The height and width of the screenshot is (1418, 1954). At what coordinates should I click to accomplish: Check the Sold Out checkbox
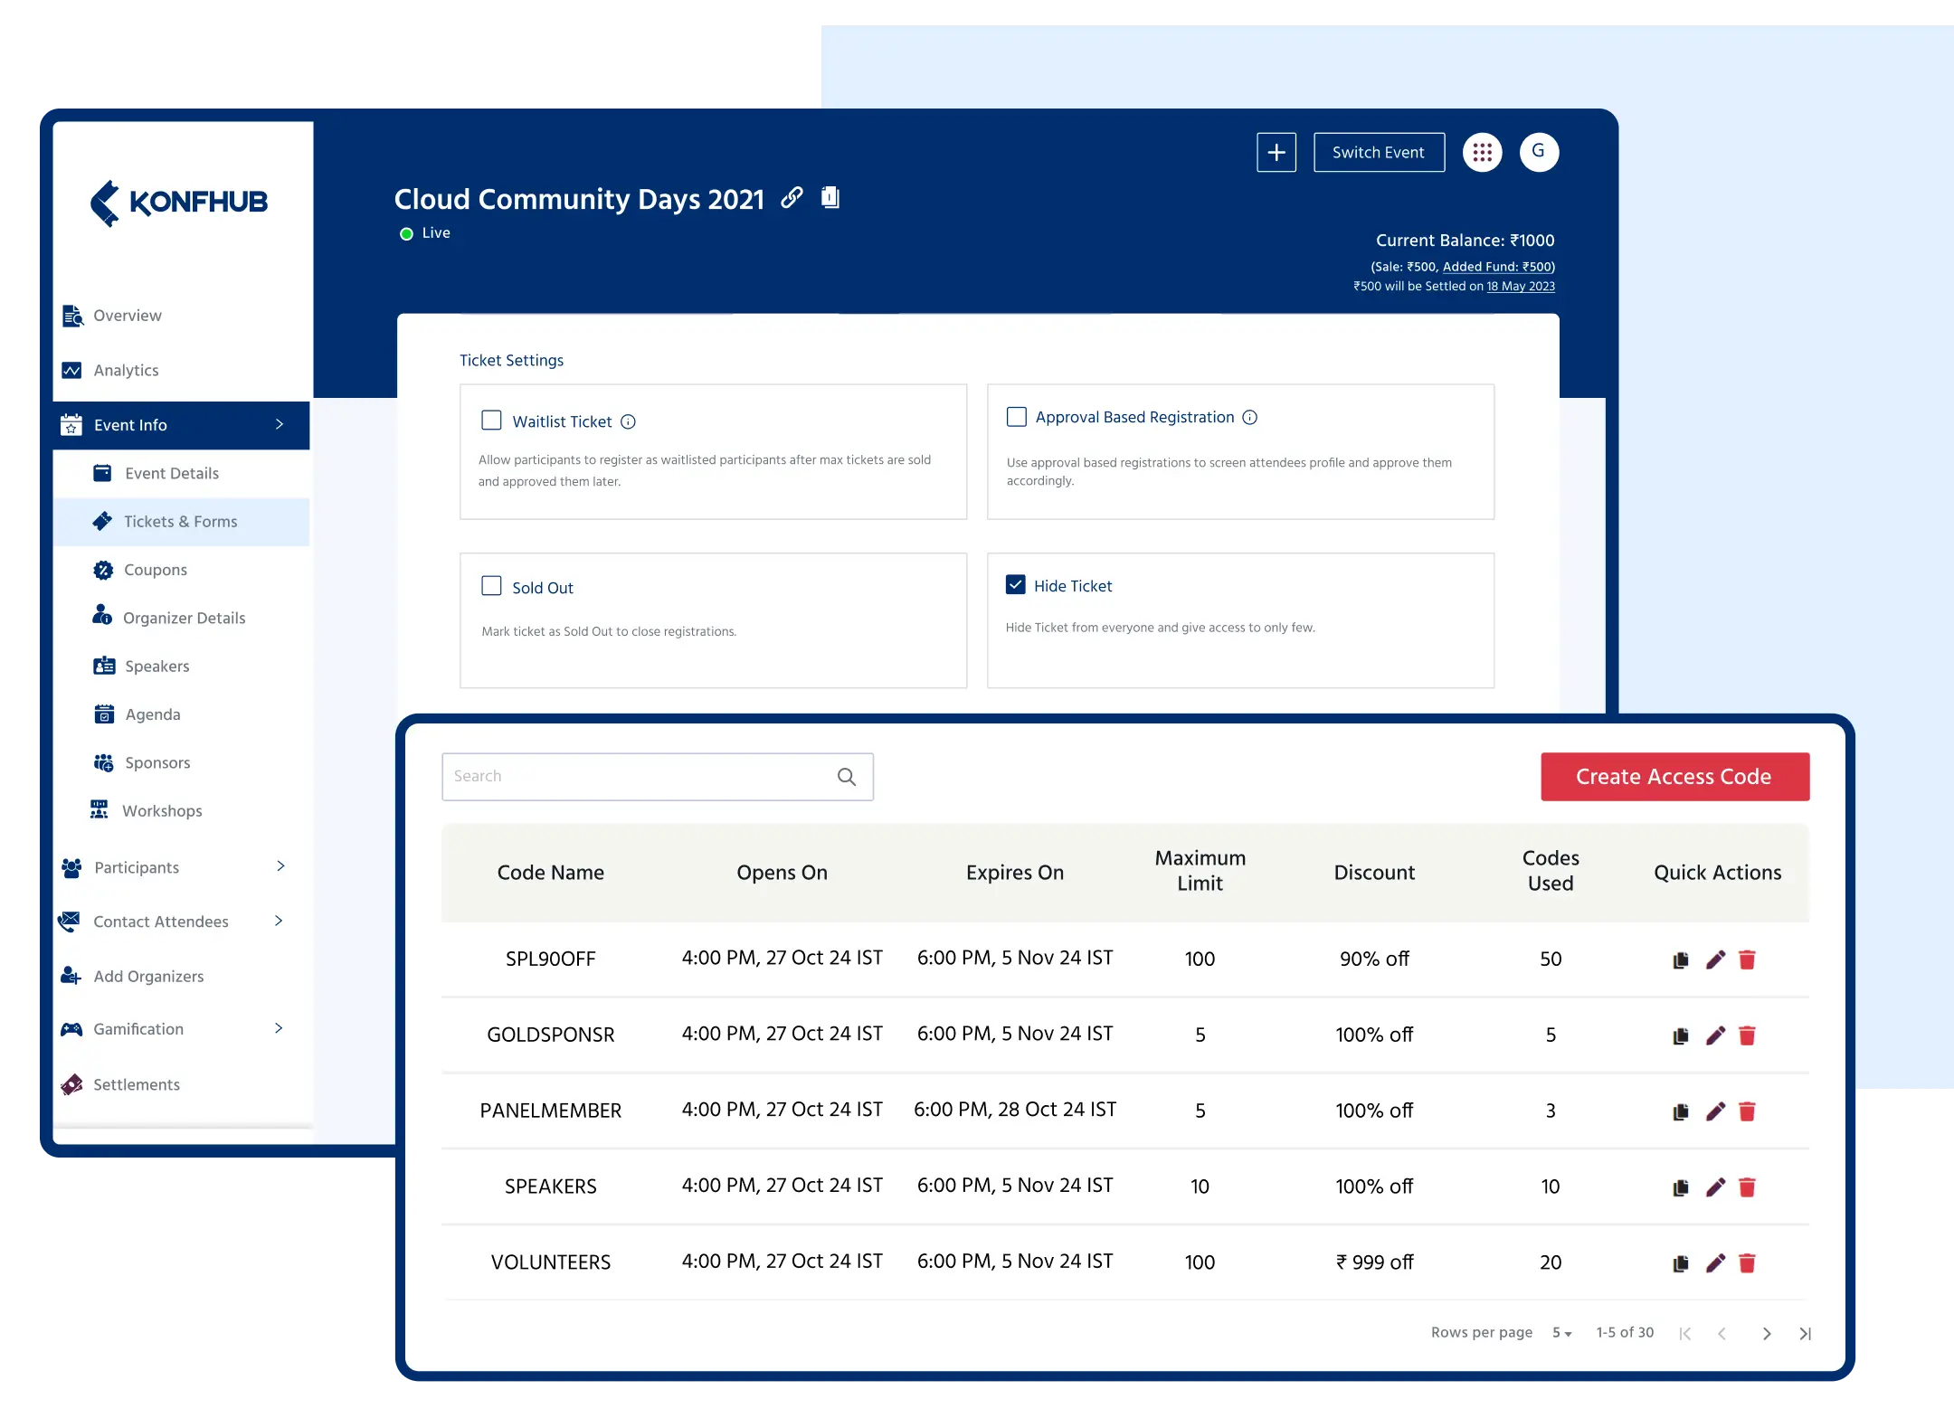[x=491, y=586]
